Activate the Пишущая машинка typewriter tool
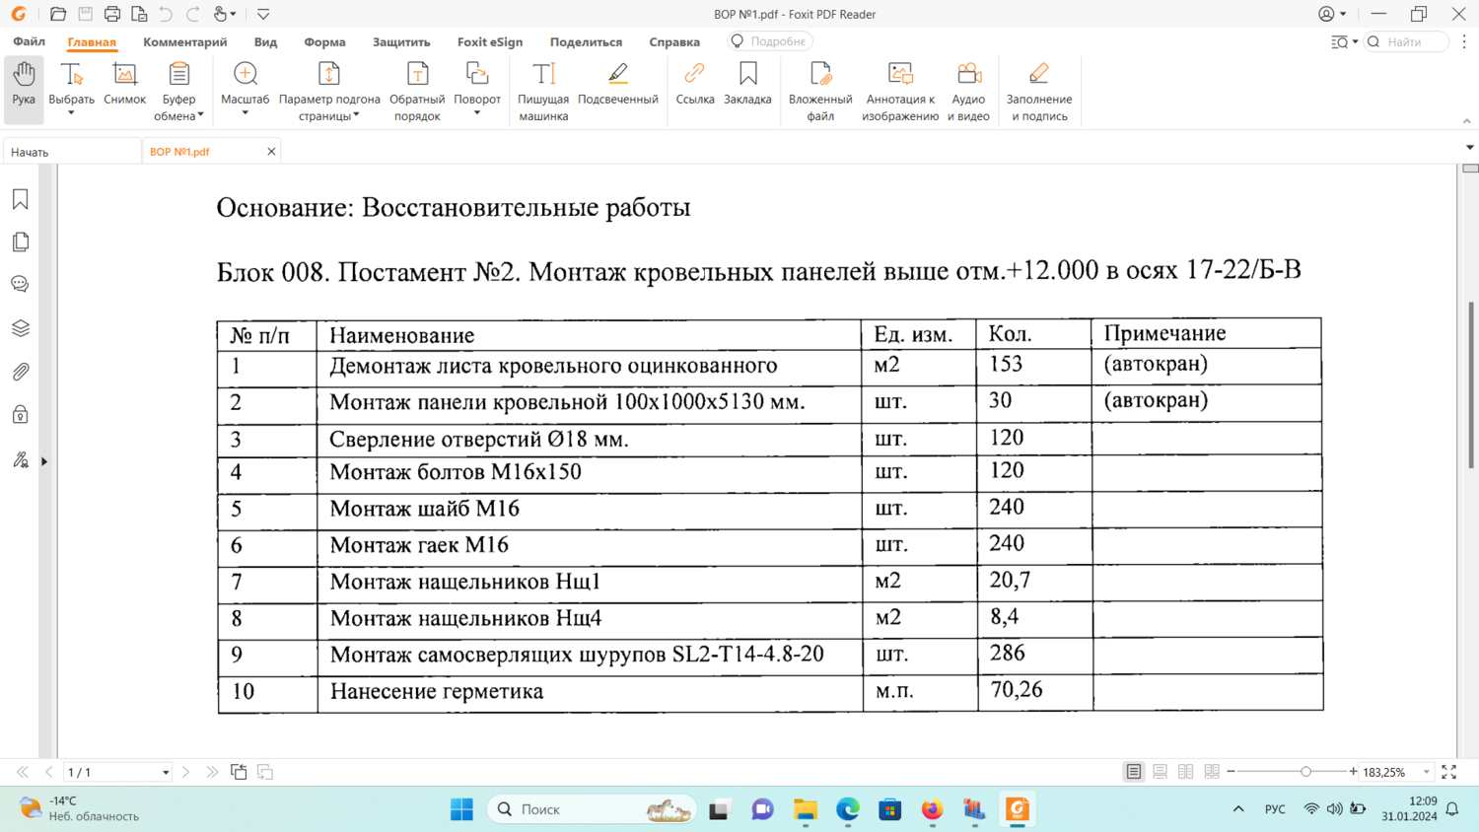Viewport: 1479px width, 832px height. pyautogui.click(x=542, y=91)
